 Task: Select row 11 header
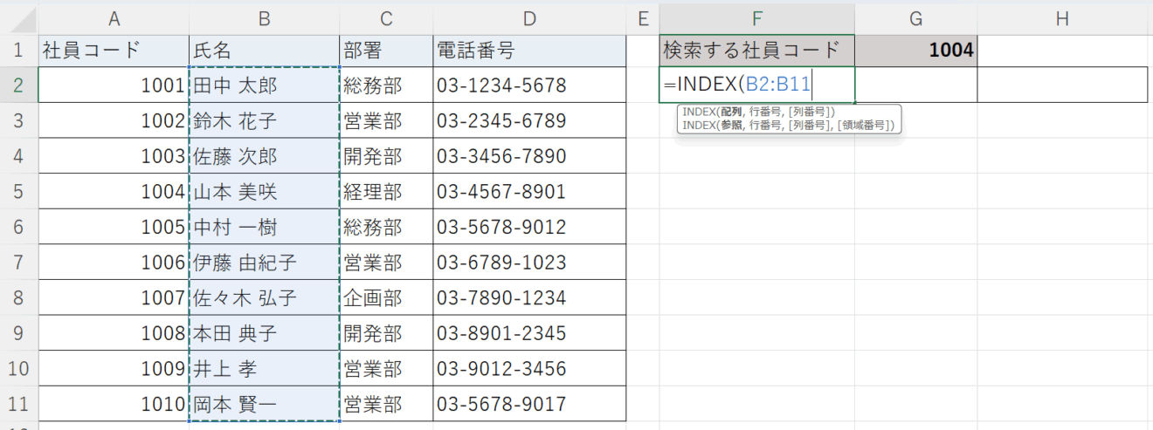click(18, 405)
